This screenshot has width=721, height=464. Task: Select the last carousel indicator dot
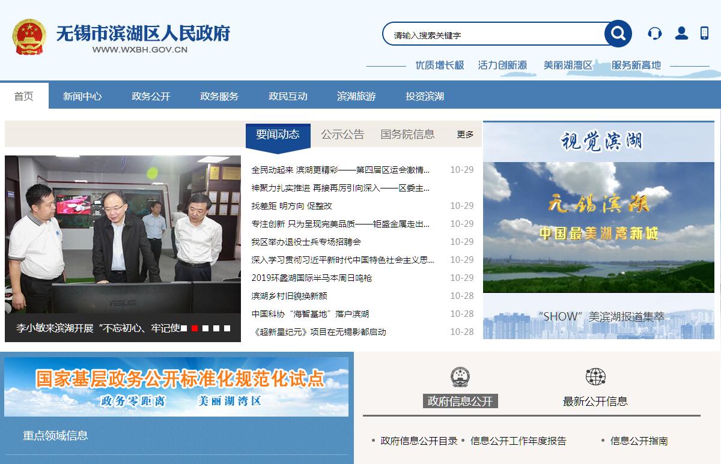point(227,328)
